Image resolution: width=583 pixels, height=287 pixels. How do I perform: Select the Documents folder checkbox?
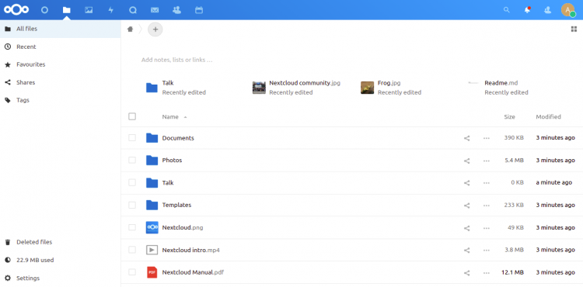pyautogui.click(x=132, y=138)
